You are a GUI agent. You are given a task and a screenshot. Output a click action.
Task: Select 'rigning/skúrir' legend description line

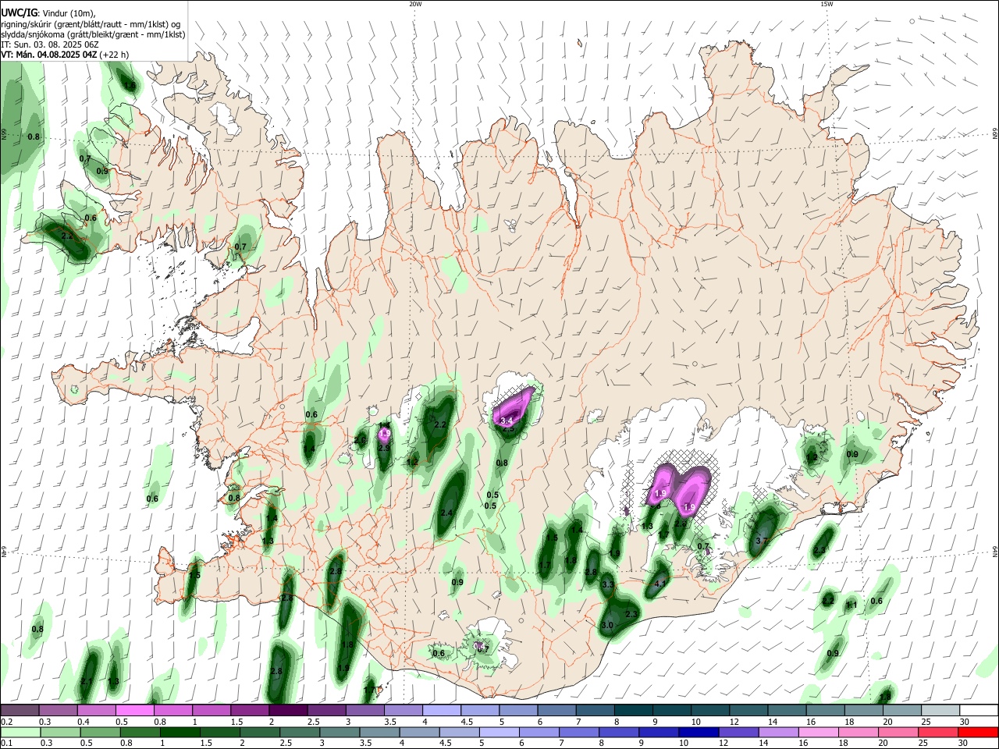[x=91, y=24]
